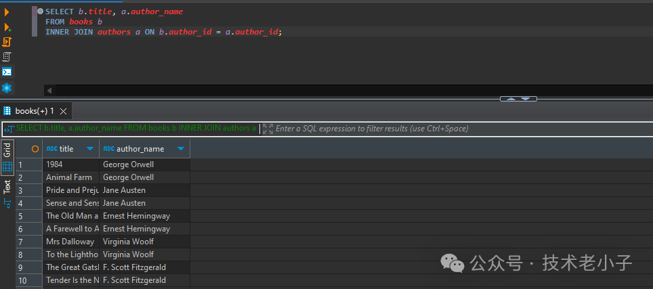Select row 5 header in results
This screenshot has width=653, height=289.
21,216
